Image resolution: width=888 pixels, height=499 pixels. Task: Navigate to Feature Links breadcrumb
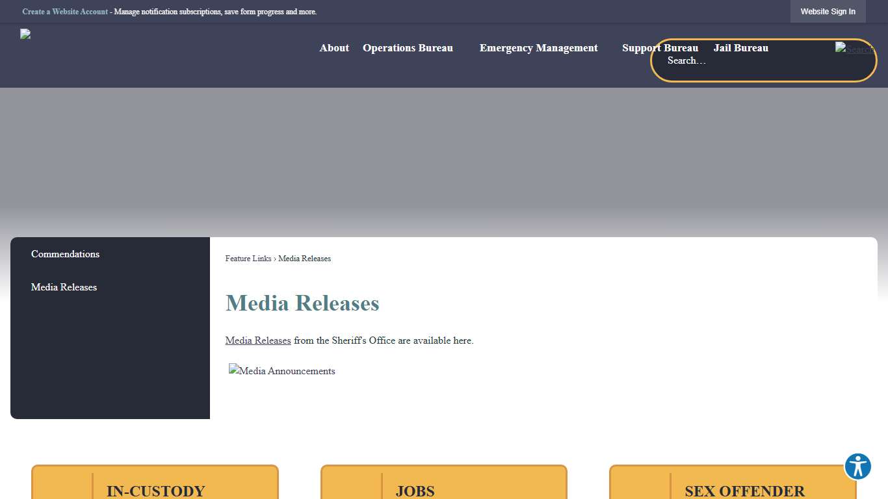click(248, 258)
